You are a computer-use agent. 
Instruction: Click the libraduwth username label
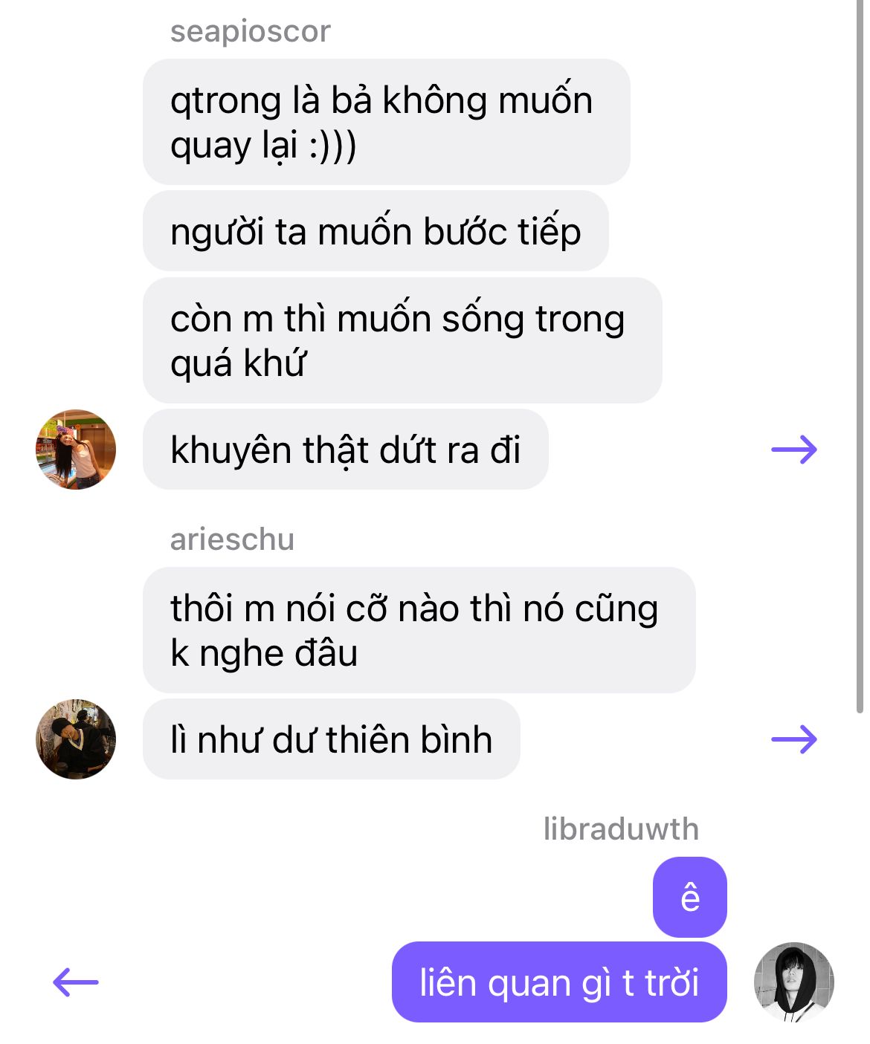(621, 829)
